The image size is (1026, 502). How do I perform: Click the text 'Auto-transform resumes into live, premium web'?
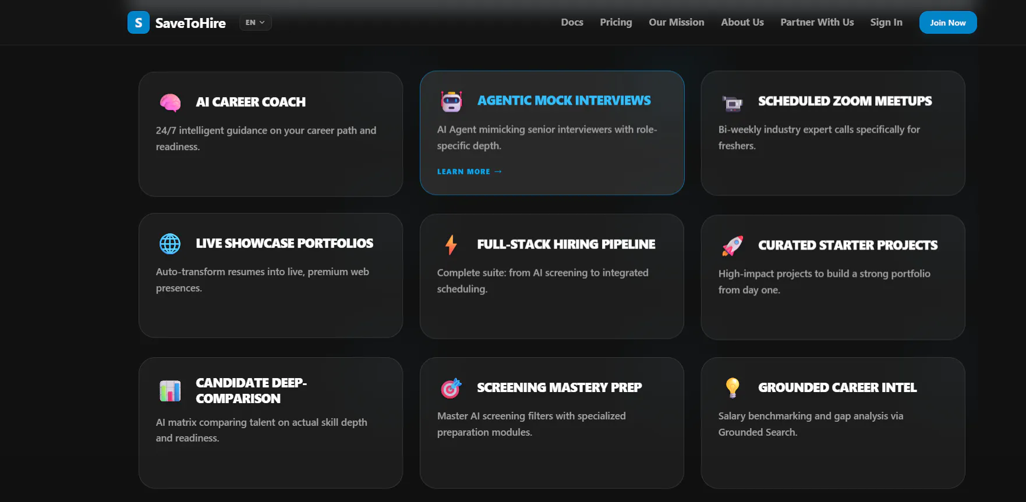[x=263, y=272]
